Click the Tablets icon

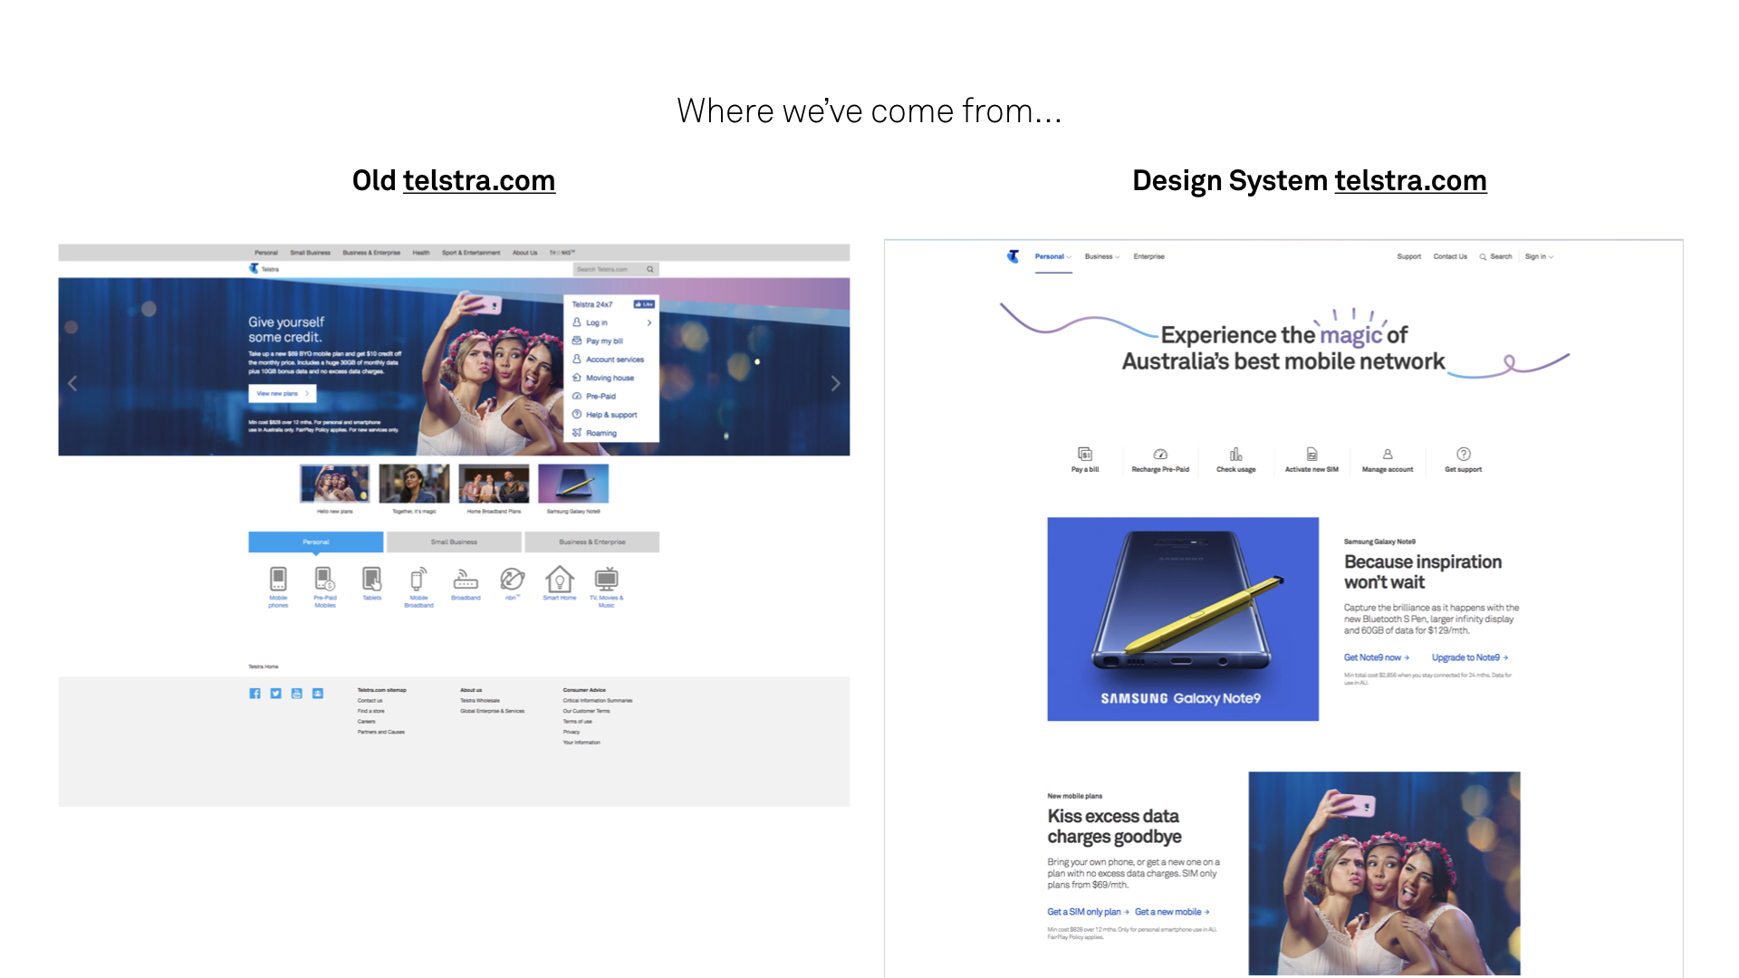(372, 579)
